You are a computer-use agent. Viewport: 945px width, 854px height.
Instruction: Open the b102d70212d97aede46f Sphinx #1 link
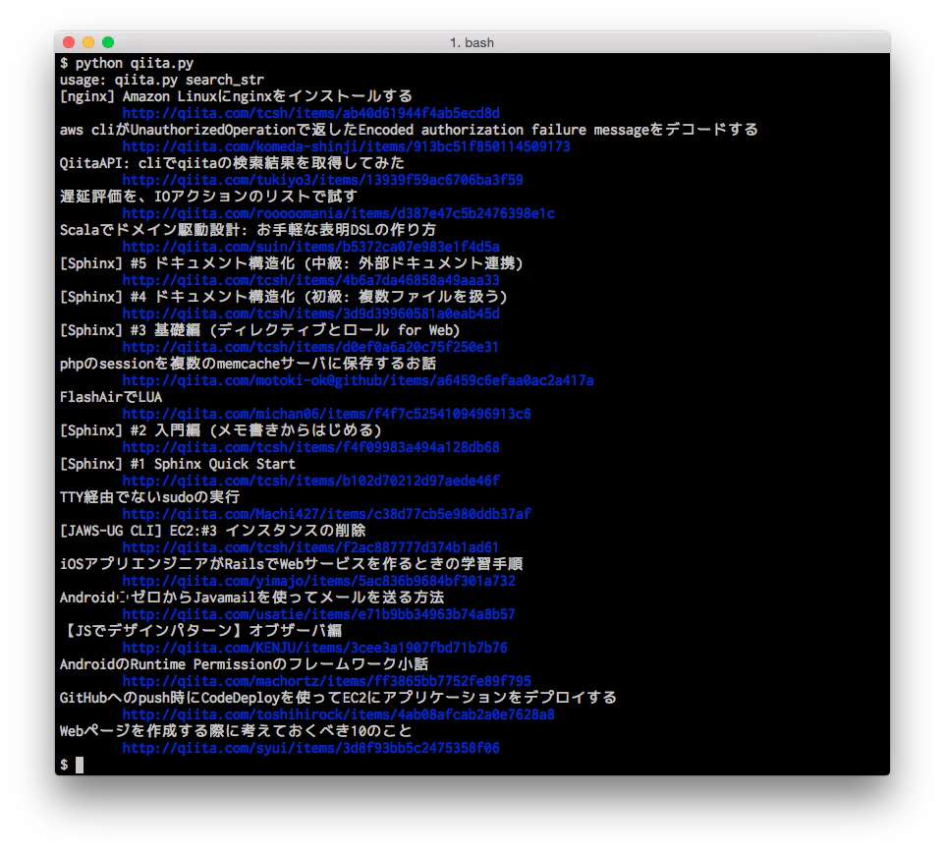tap(311, 482)
